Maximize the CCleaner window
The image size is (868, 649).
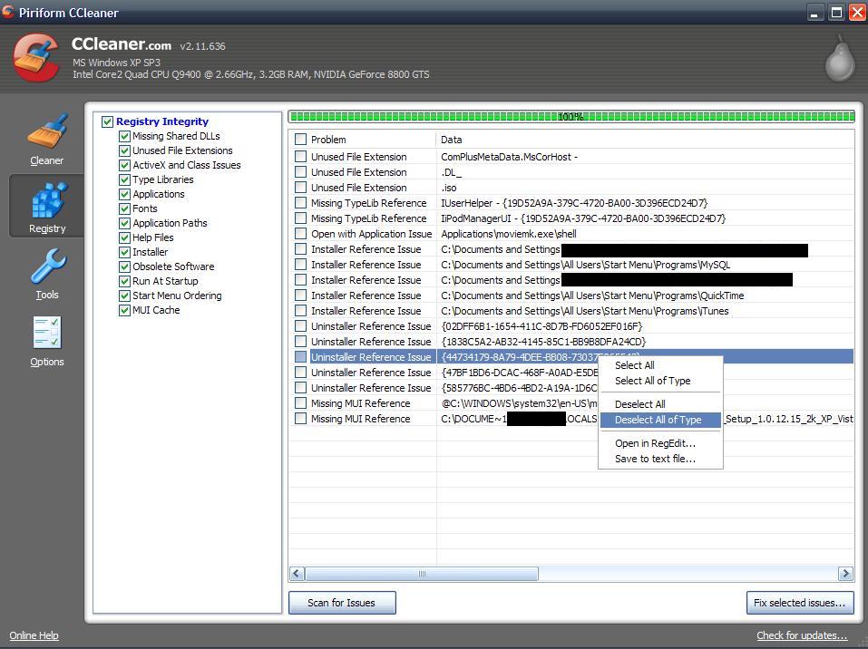pyautogui.click(x=836, y=12)
